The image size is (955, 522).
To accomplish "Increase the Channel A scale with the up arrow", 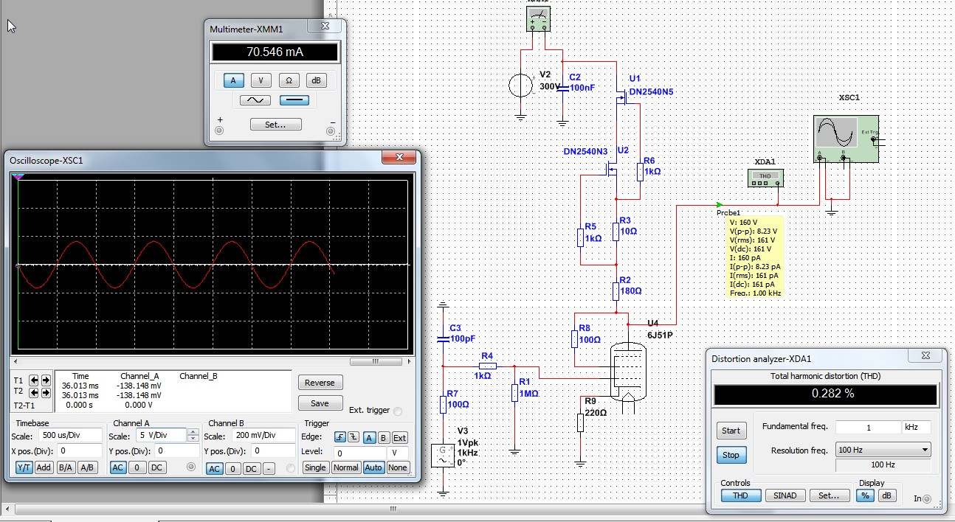I will pos(193,433).
